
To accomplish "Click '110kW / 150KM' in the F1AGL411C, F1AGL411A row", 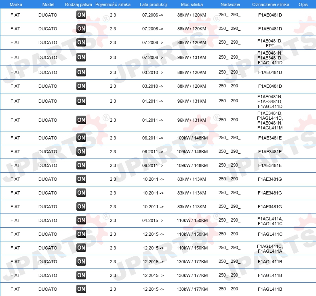I will pos(192,248).
